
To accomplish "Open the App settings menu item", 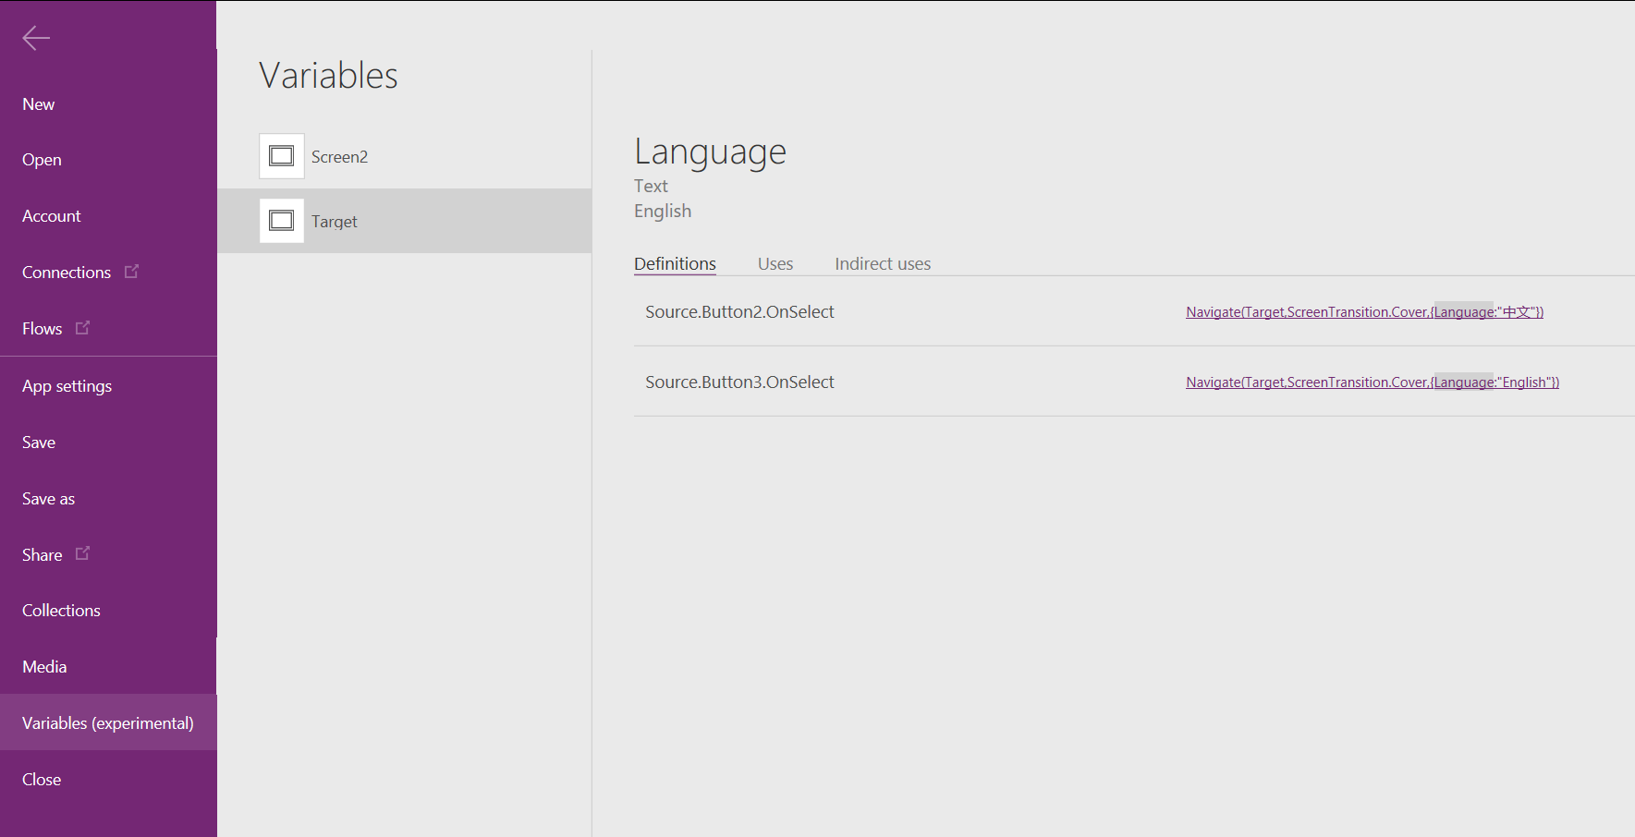I will pyautogui.click(x=67, y=385).
